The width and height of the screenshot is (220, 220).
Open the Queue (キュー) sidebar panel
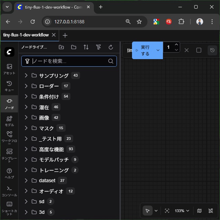tap(9, 86)
